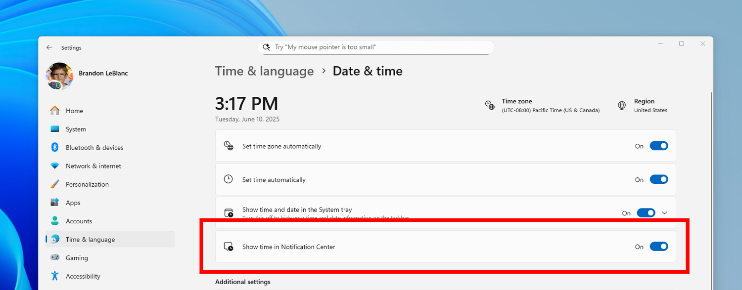Screen dimensions: 742x290
Task: Click Time & language breadcrumb link
Action: [264, 71]
